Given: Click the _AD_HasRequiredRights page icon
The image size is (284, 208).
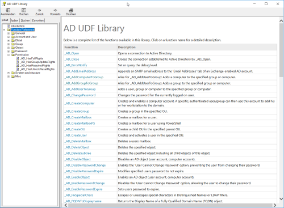Looking at the screenshot, I should click(18, 65).
